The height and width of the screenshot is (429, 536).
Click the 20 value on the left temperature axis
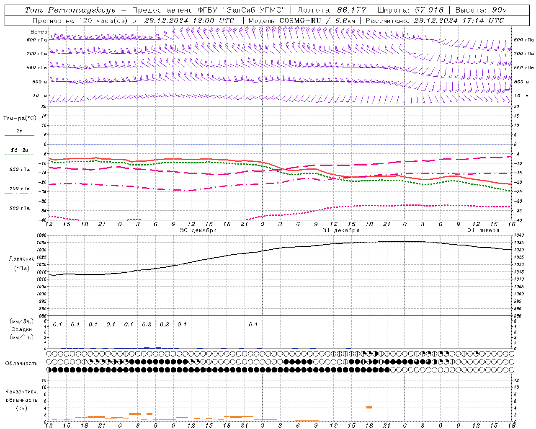[44, 106]
